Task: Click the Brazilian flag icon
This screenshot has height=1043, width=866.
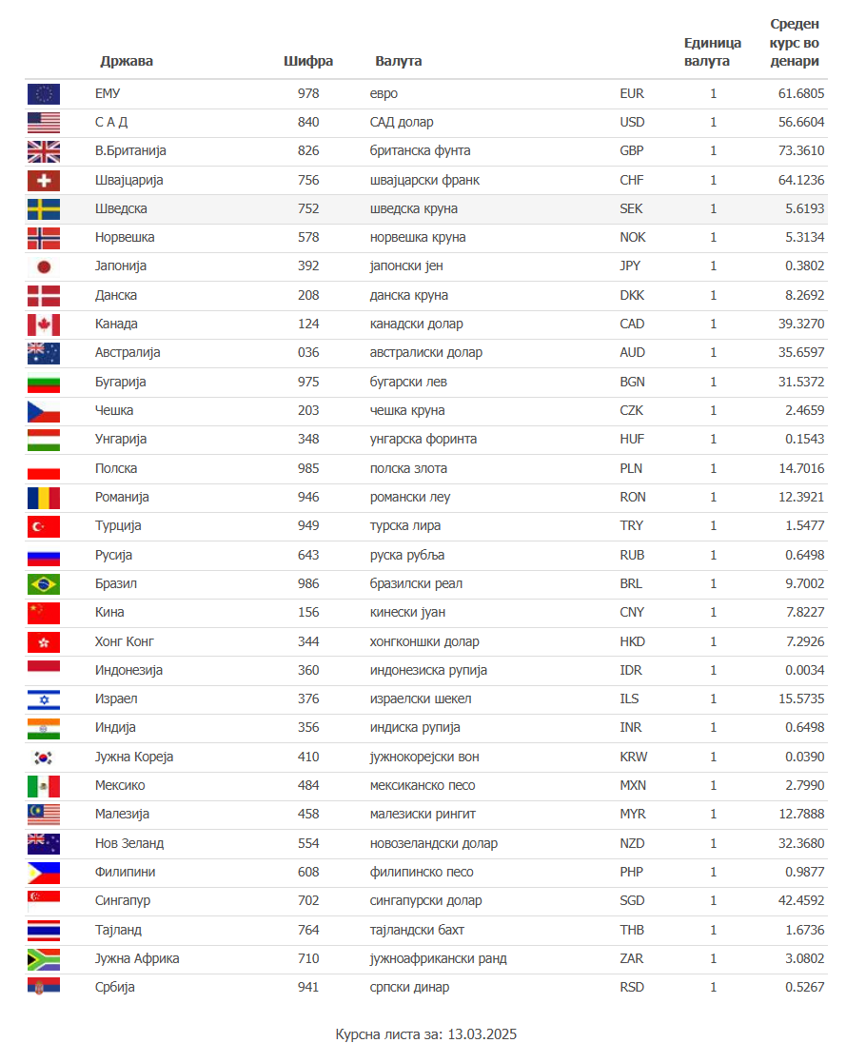Action: pos(44,583)
